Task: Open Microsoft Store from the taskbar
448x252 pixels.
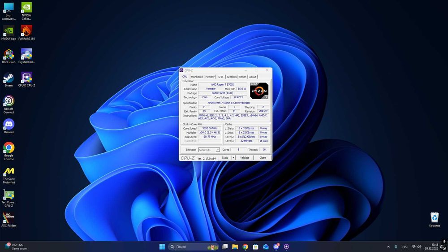Action: point(255,247)
